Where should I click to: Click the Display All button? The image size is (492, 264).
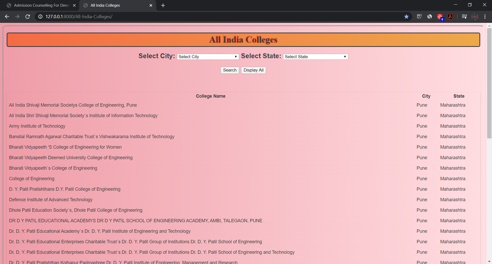[253, 70]
